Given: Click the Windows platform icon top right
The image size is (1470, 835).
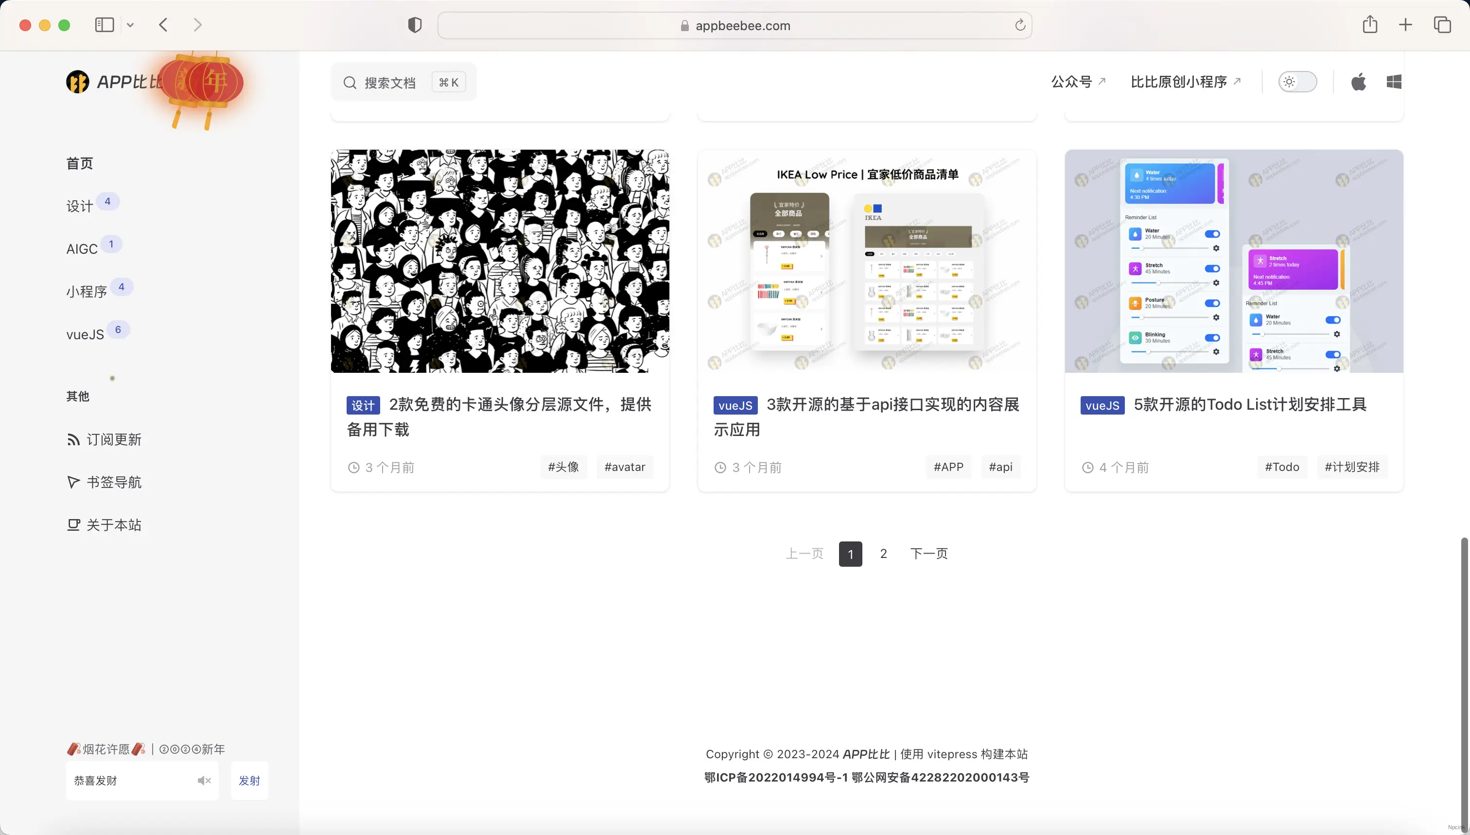Looking at the screenshot, I should tap(1395, 82).
